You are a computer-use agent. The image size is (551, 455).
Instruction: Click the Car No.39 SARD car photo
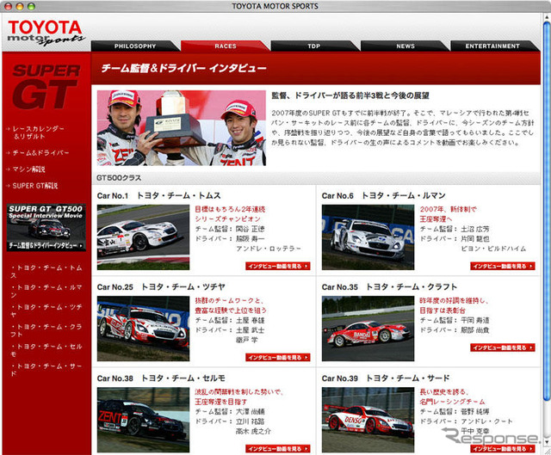pyautogui.click(x=368, y=420)
